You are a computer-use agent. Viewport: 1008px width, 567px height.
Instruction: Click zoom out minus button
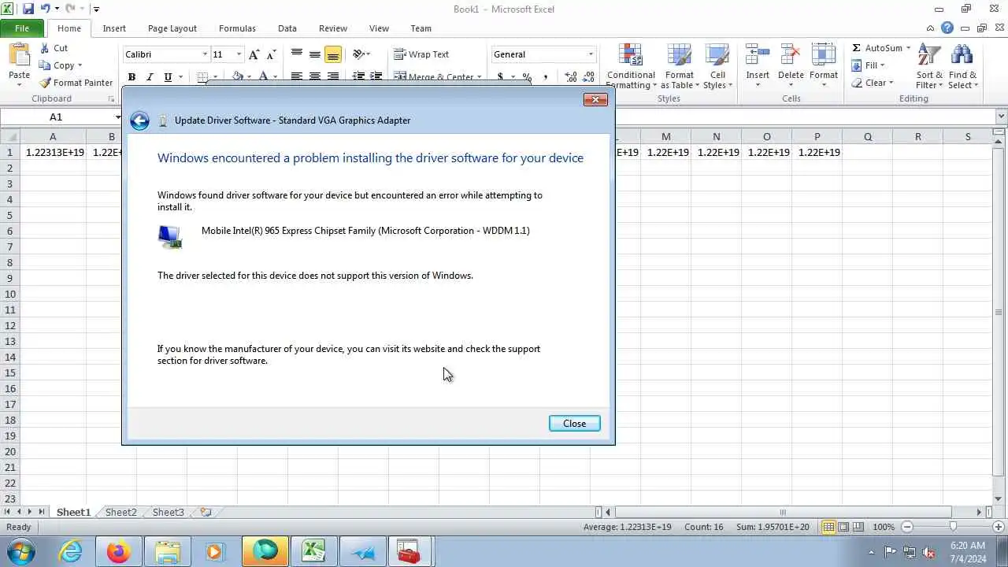click(907, 527)
